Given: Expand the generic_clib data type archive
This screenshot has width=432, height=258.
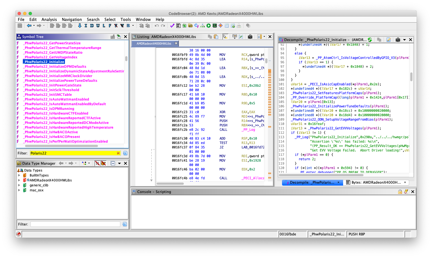Looking at the screenshot, I should 19,185.
